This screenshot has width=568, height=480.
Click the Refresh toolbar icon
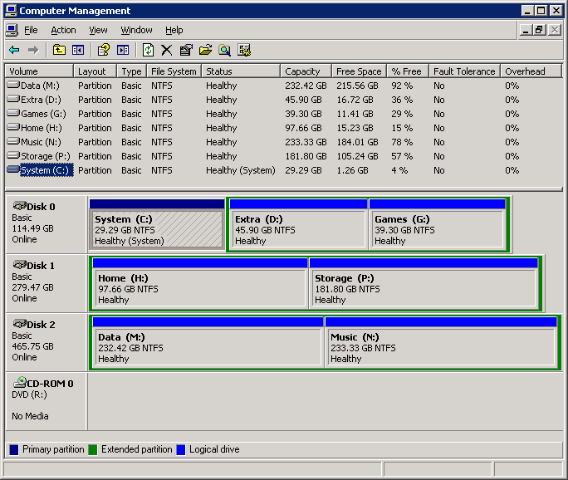click(x=148, y=50)
